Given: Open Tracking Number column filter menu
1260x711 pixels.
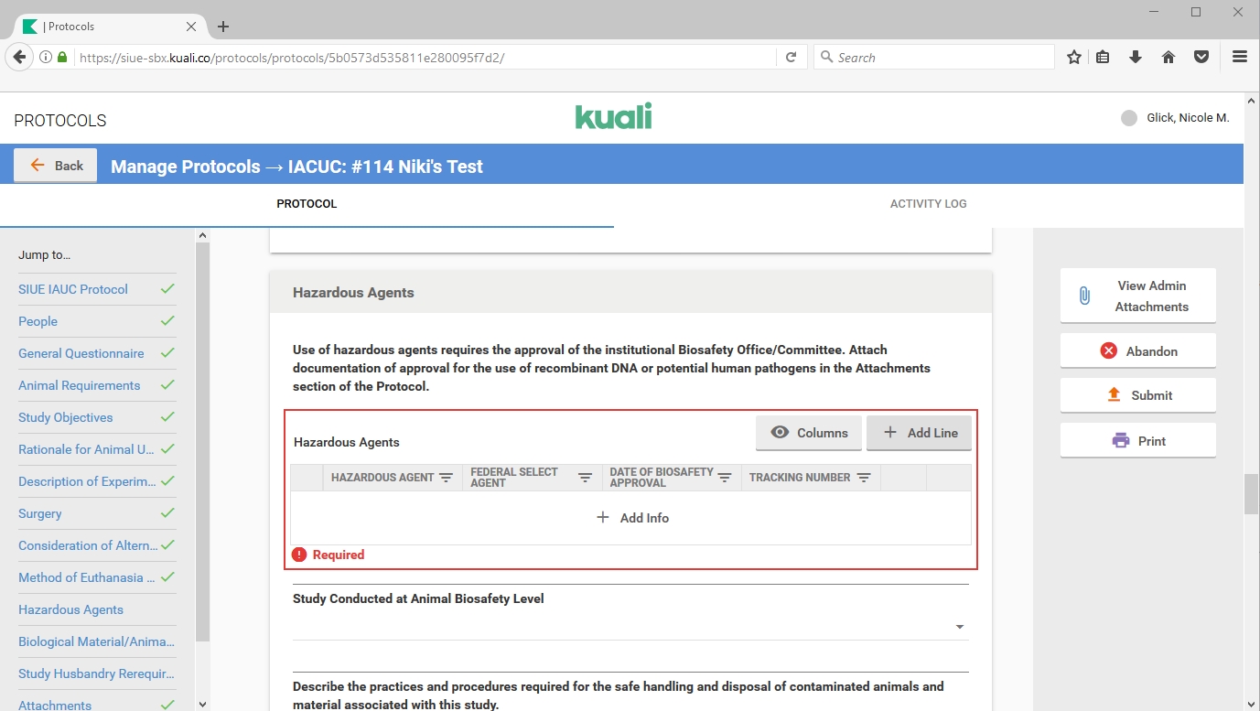Looking at the screenshot, I should [x=863, y=478].
